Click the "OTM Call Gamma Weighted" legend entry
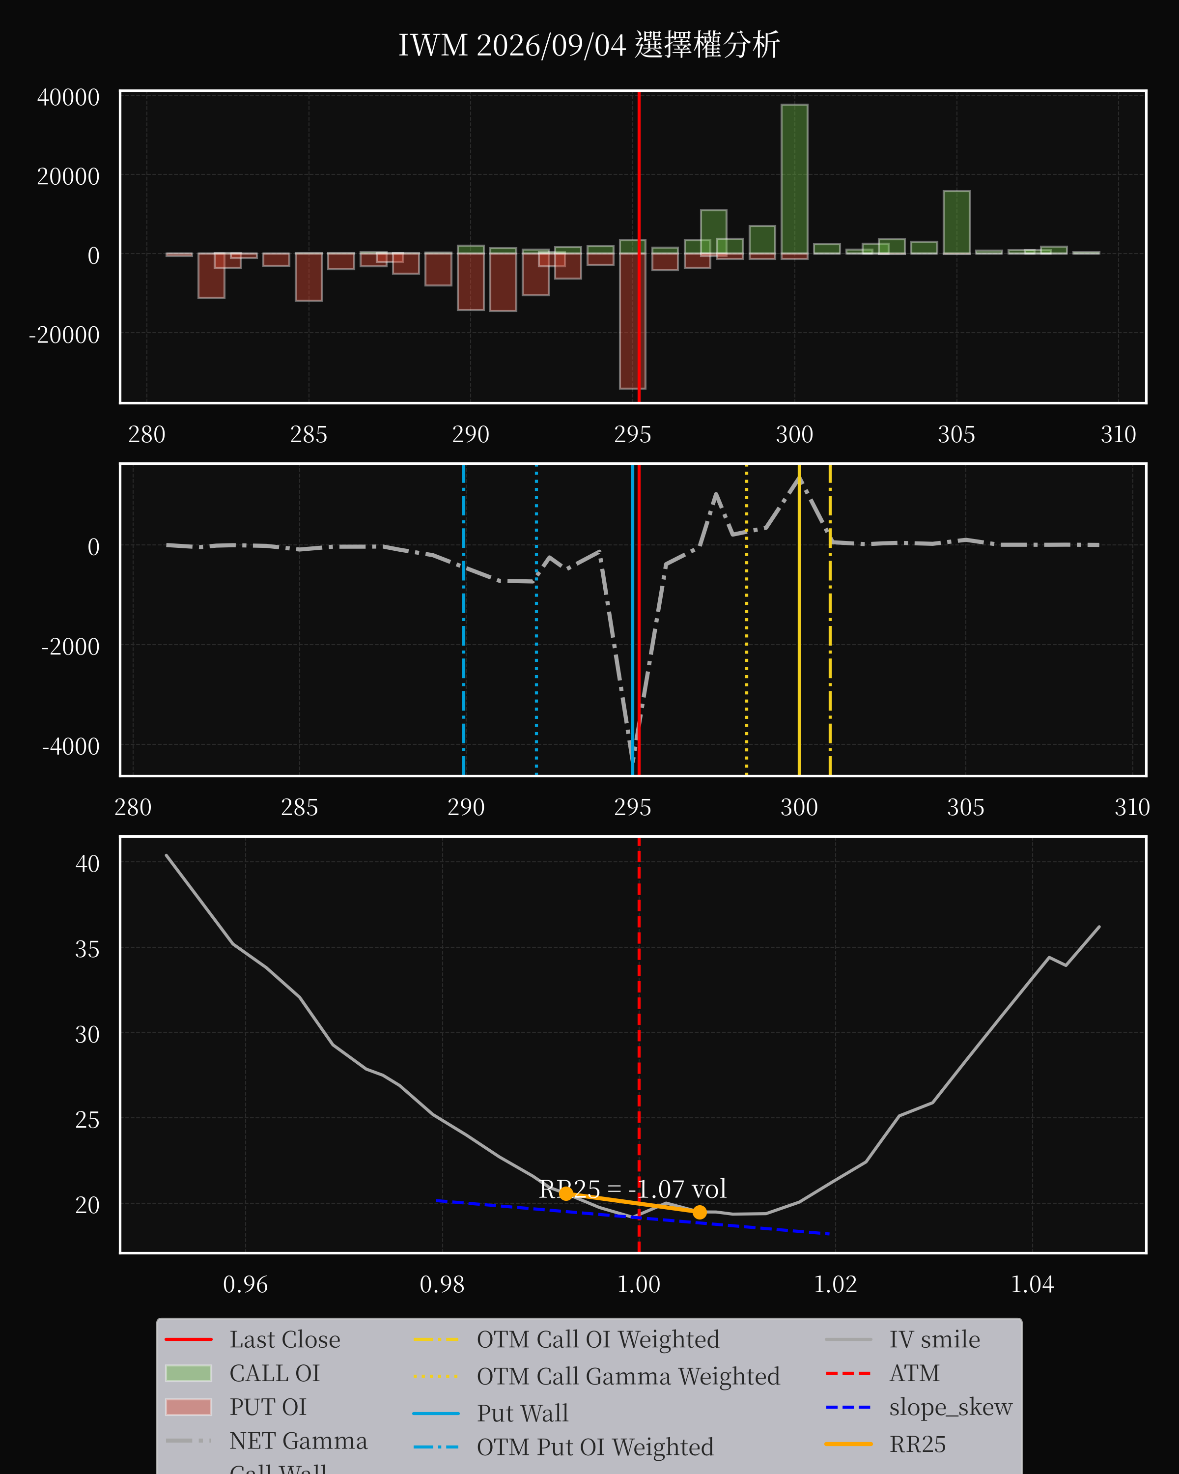The height and width of the screenshot is (1474, 1179). point(597,1376)
